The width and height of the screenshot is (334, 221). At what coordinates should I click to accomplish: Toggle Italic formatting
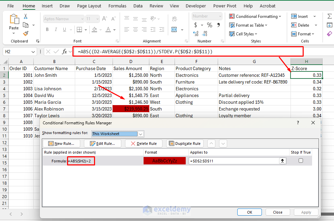(56, 29)
